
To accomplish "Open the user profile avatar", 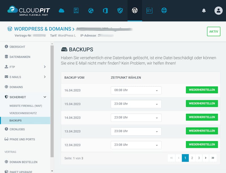I will pos(218,10).
